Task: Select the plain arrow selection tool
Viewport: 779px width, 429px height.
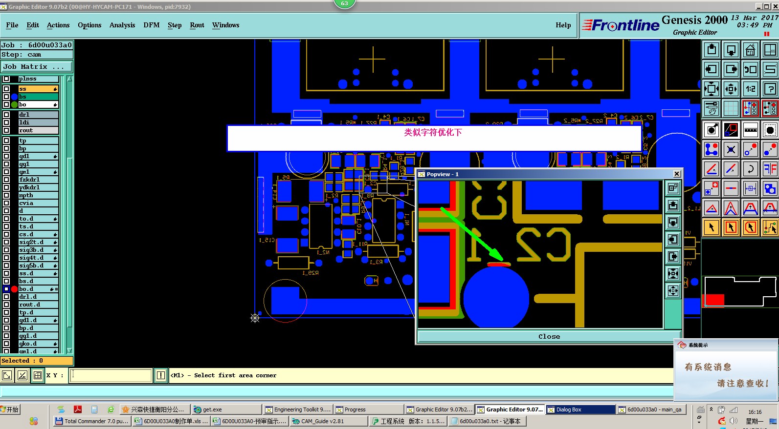Action: pos(712,227)
